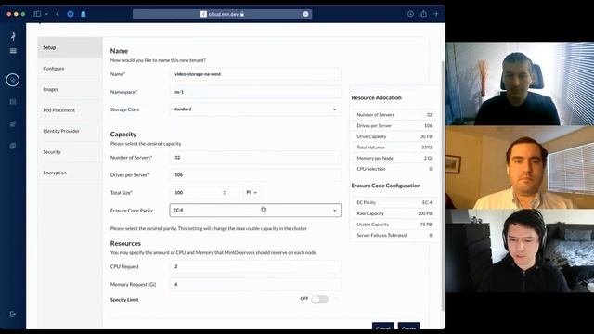The height and width of the screenshot is (334, 594).
Task: Open the Identity Provider tab
Action: (70, 131)
